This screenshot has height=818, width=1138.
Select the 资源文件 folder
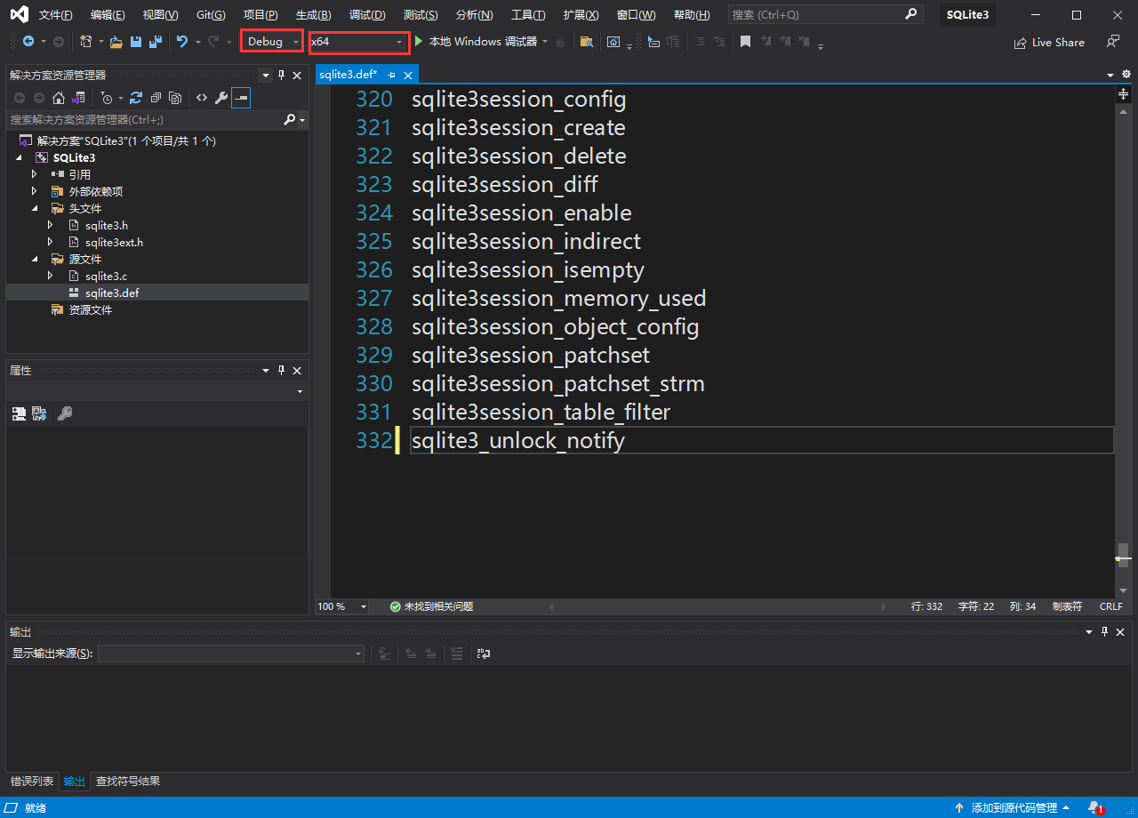pyautogui.click(x=91, y=309)
